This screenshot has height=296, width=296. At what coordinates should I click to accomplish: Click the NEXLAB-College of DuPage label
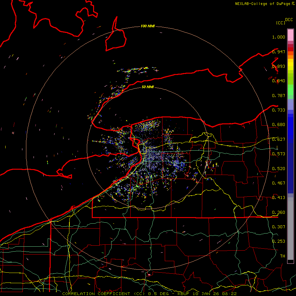[263, 4]
